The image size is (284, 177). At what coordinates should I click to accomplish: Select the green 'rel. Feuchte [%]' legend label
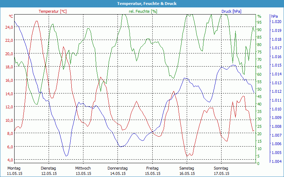(143, 11)
